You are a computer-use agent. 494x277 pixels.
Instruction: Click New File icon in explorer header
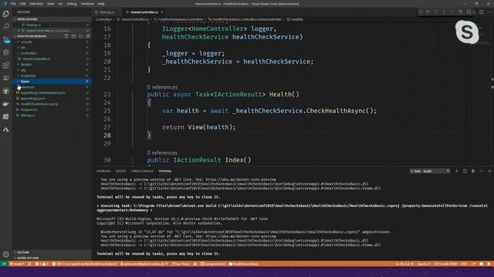(66, 36)
